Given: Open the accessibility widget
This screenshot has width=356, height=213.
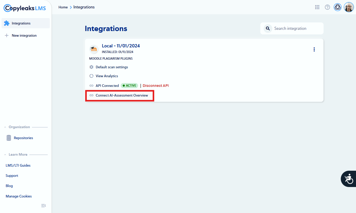Looking at the screenshot, I should [x=349, y=179].
